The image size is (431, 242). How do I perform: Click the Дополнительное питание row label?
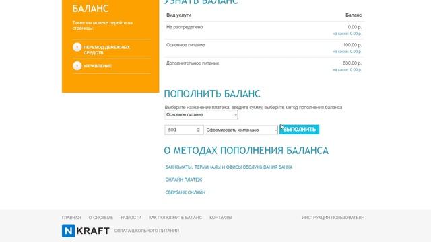coord(193,63)
